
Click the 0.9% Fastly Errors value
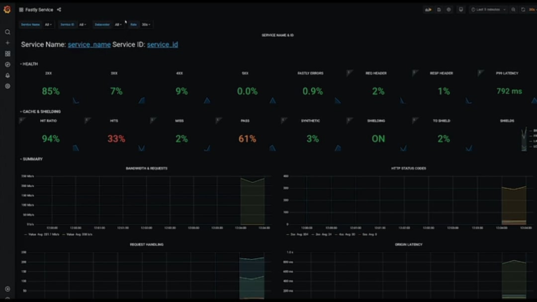tap(312, 91)
